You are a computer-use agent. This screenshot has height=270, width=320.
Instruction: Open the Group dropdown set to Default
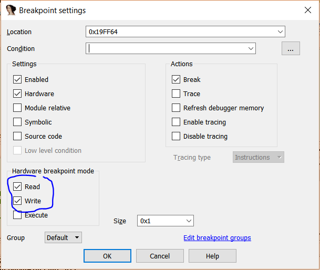pos(63,238)
